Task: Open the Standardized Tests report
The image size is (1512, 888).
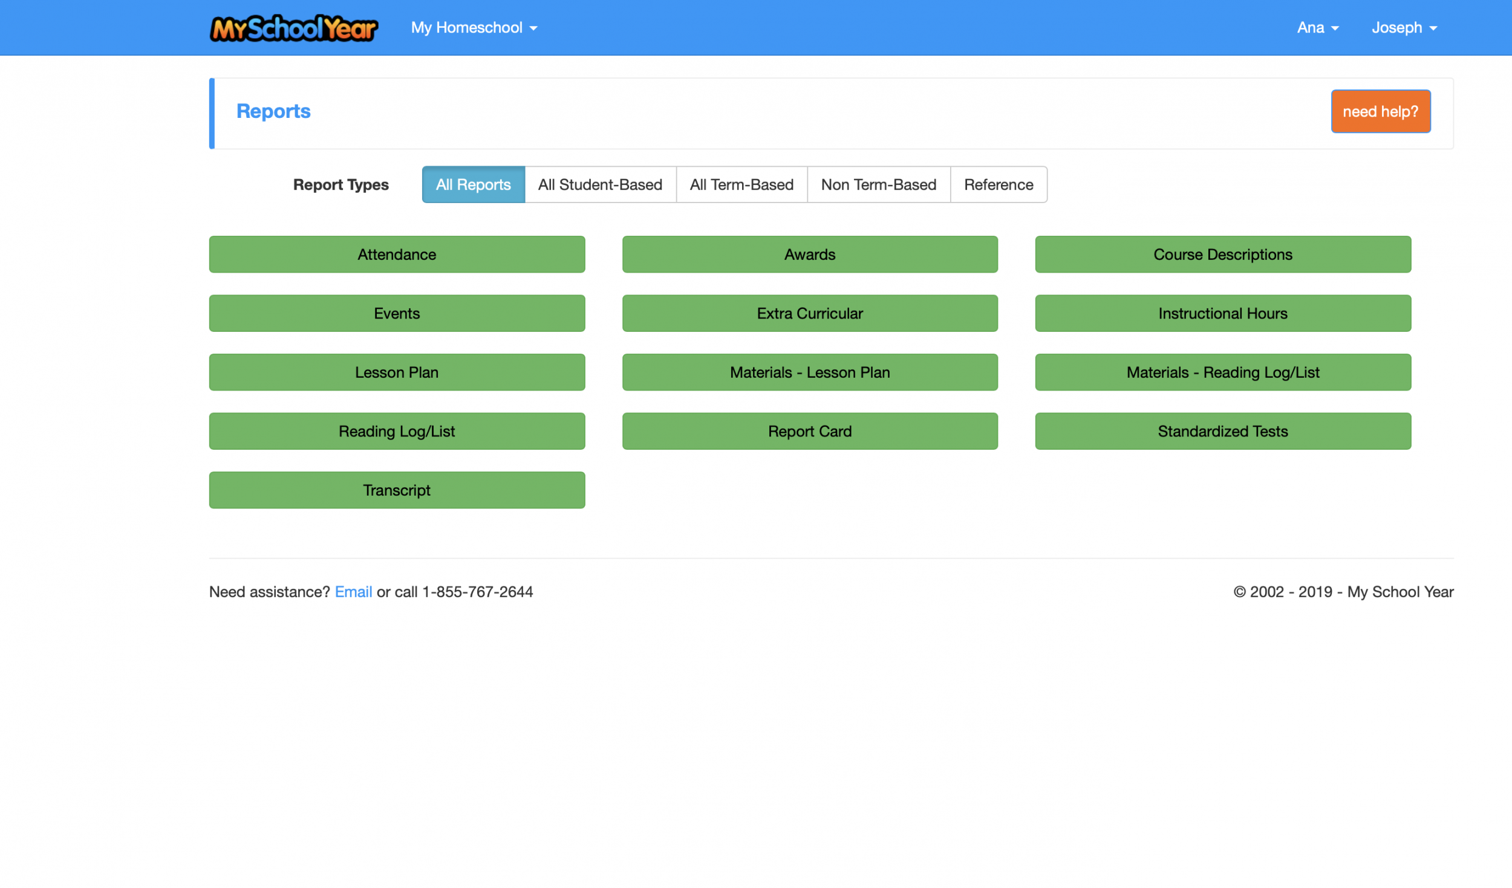Action: point(1223,431)
